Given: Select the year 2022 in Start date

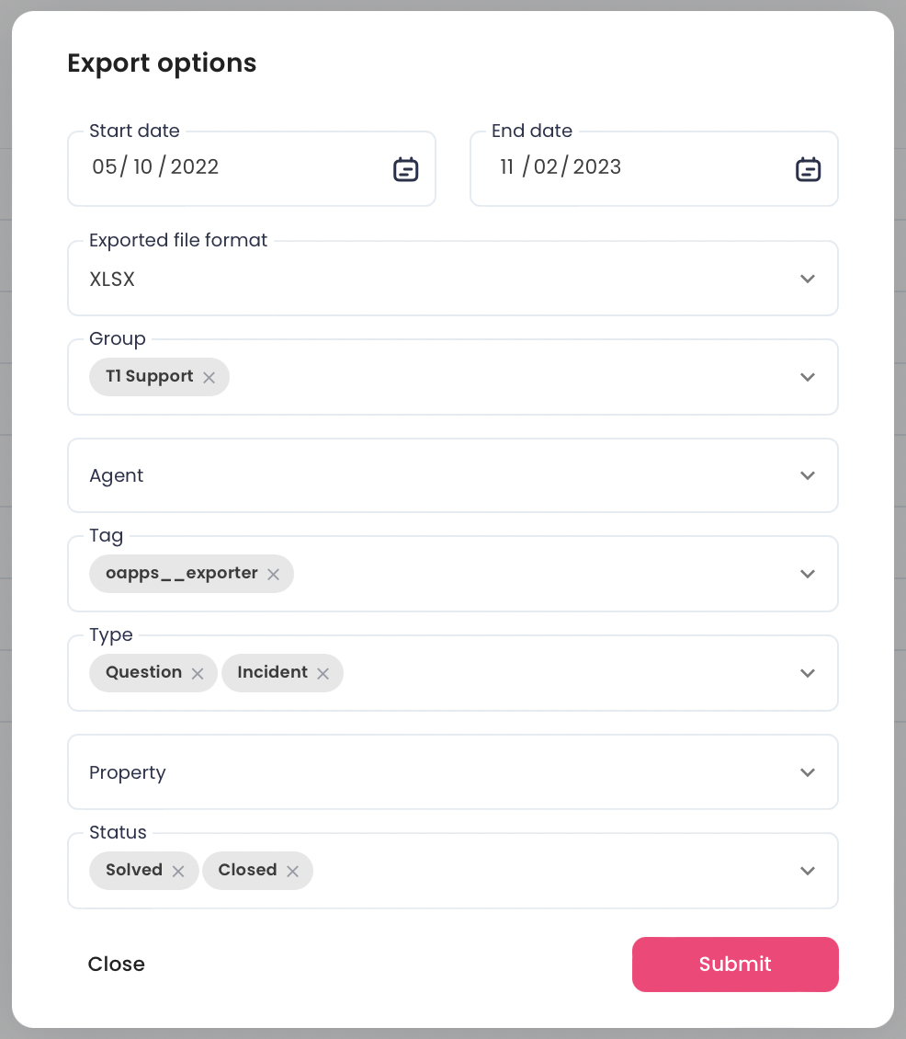Looking at the screenshot, I should click(195, 167).
